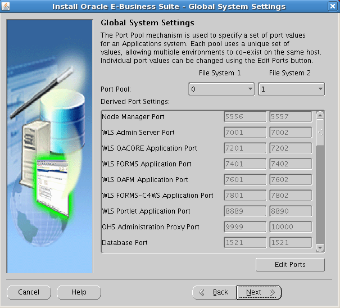The height and width of the screenshot is (308, 340).
Task: Select WLS OAFM Application Port field 7601
Action: [245, 180]
